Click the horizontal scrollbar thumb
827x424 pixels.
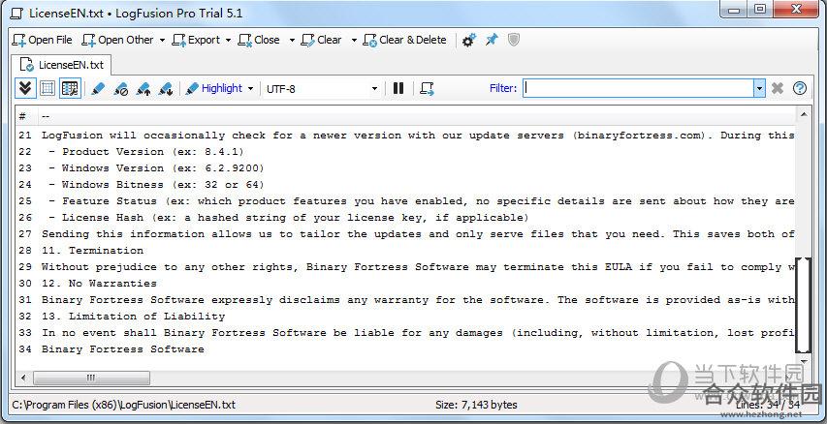[x=91, y=378]
